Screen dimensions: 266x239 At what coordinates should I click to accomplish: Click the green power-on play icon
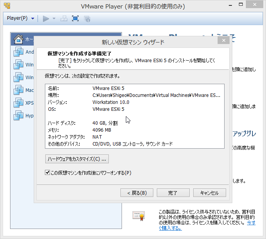coord(46,19)
